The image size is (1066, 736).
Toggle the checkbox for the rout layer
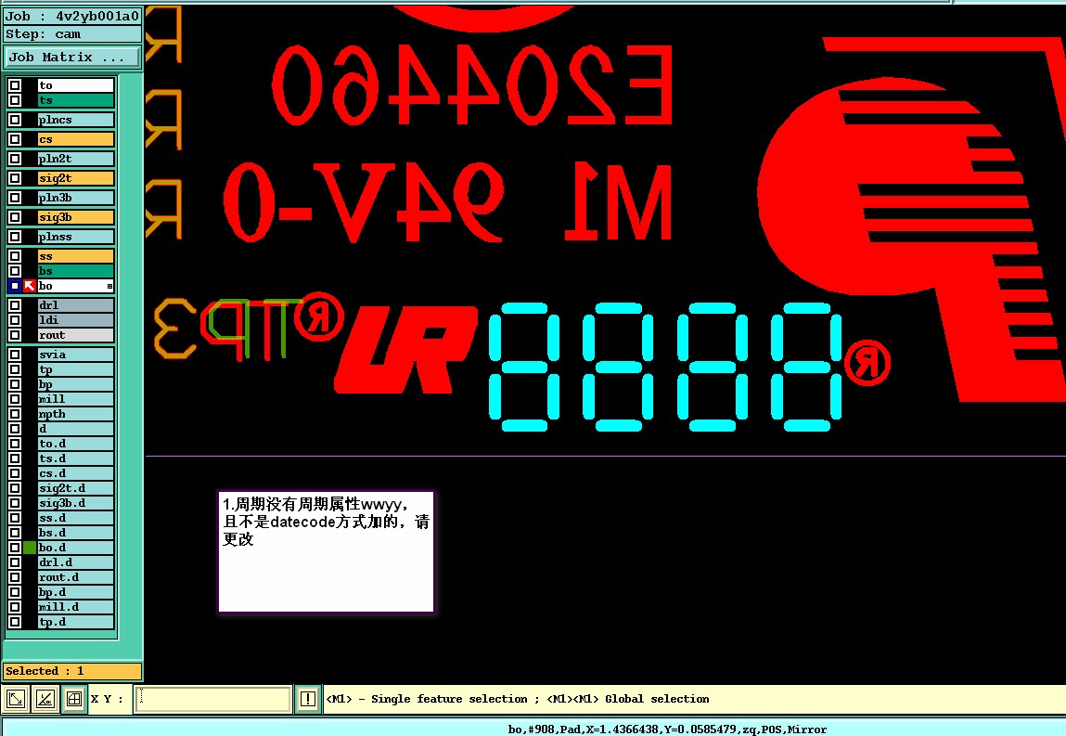[14, 335]
